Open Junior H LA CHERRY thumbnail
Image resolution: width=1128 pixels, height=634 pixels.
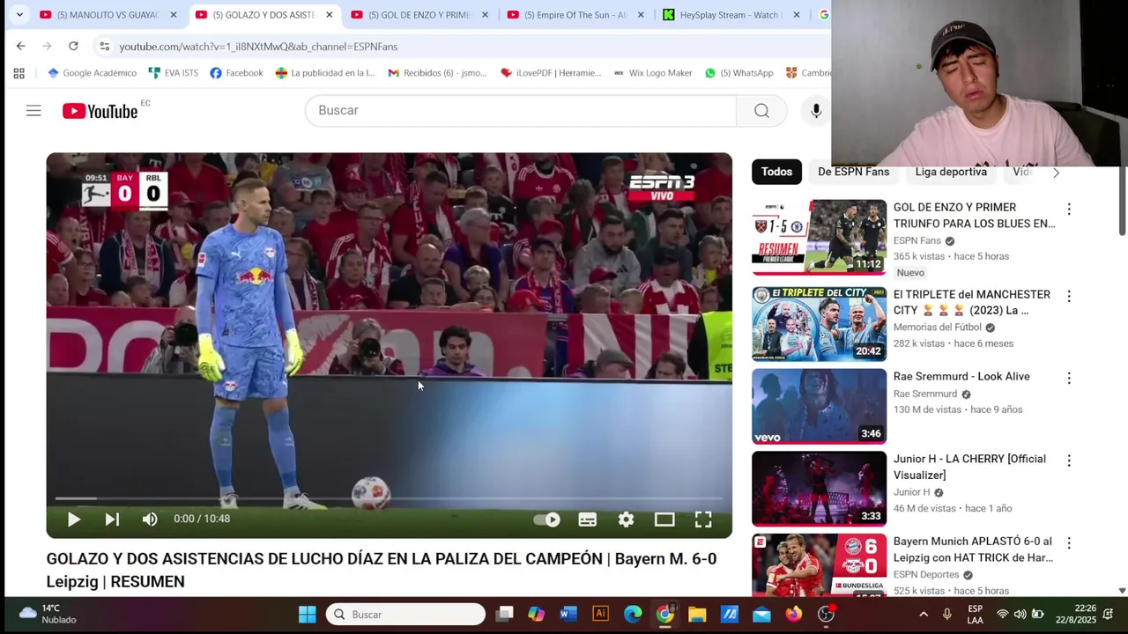click(819, 489)
